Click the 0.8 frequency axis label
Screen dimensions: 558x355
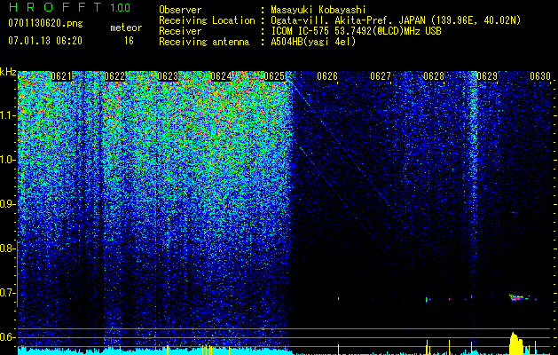(x=8, y=248)
